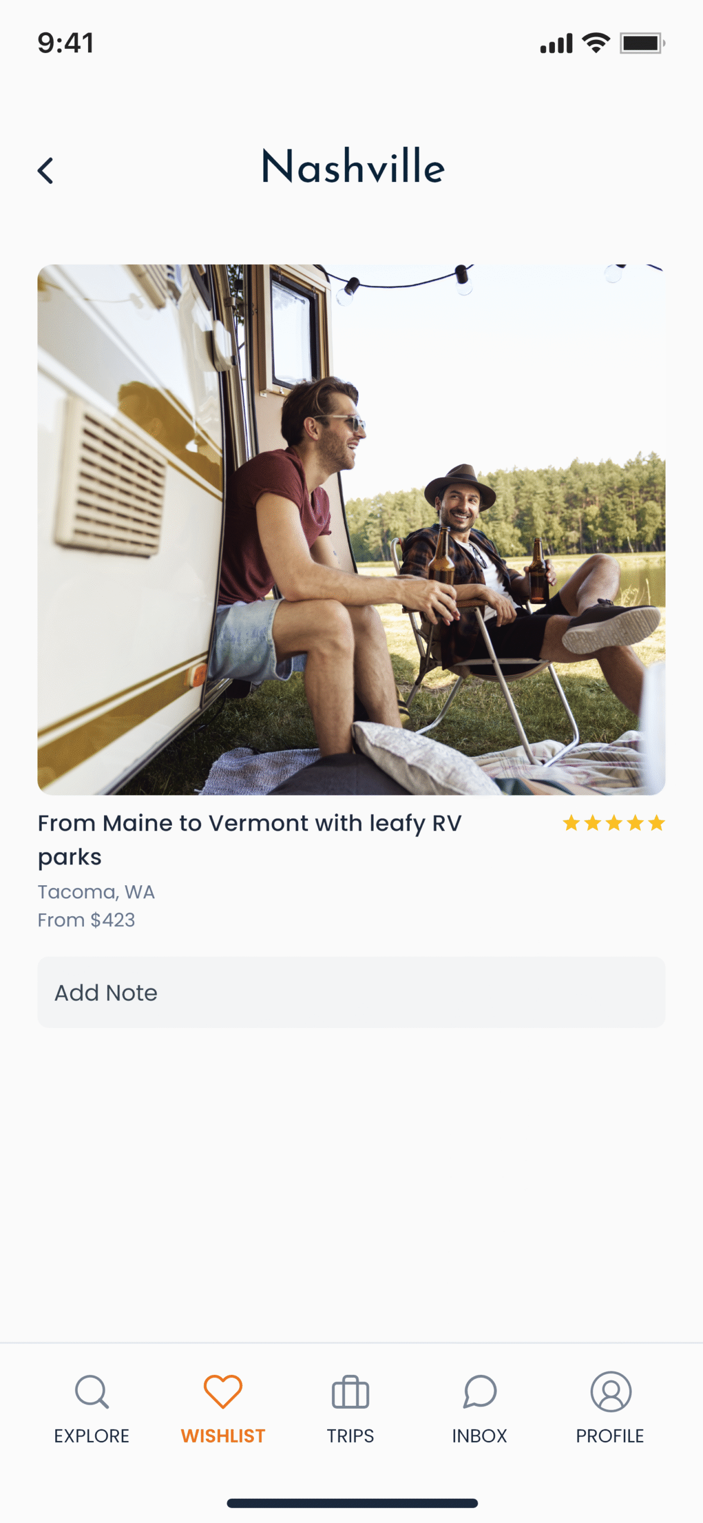Open the Trips suitcase icon
The height and width of the screenshot is (1523, 703).
[x=350, y=1392]
